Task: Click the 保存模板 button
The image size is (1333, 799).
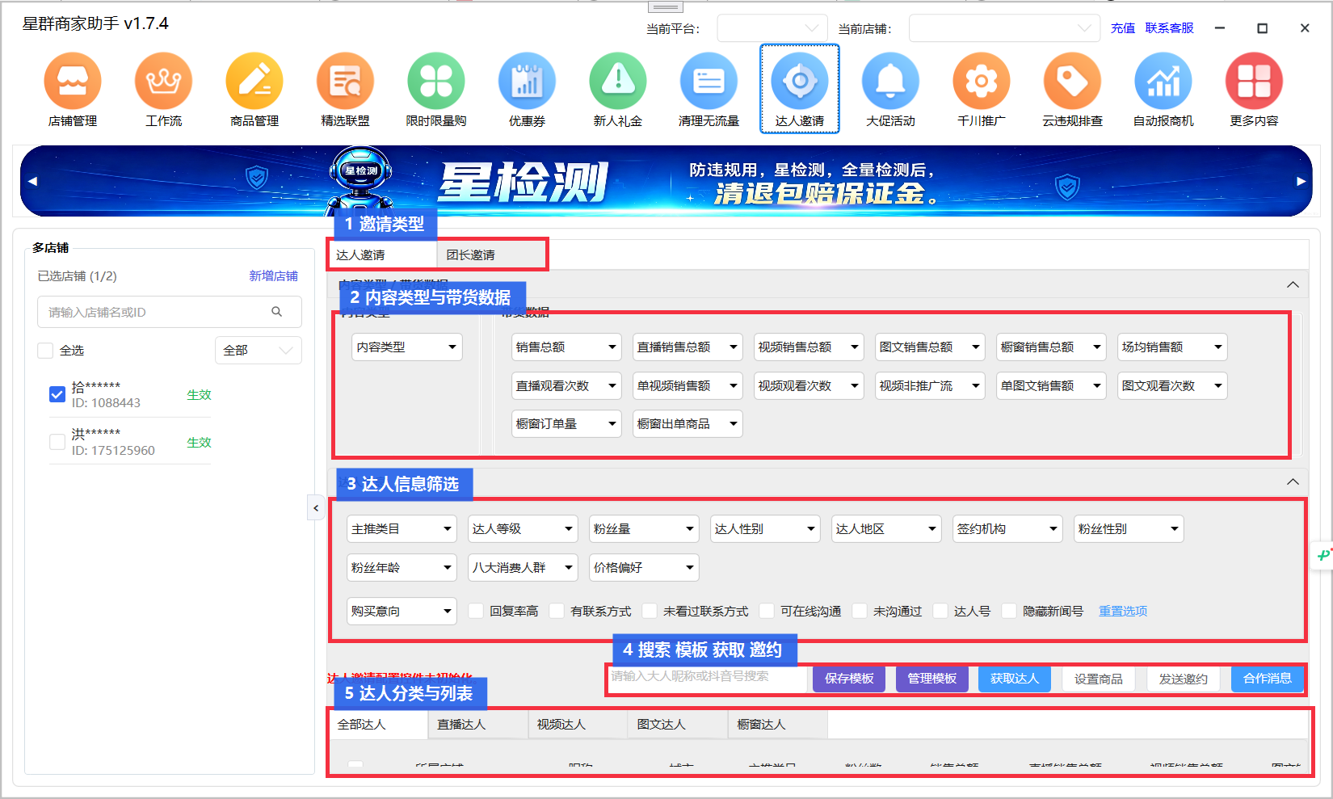Action: tap(849, 679)
